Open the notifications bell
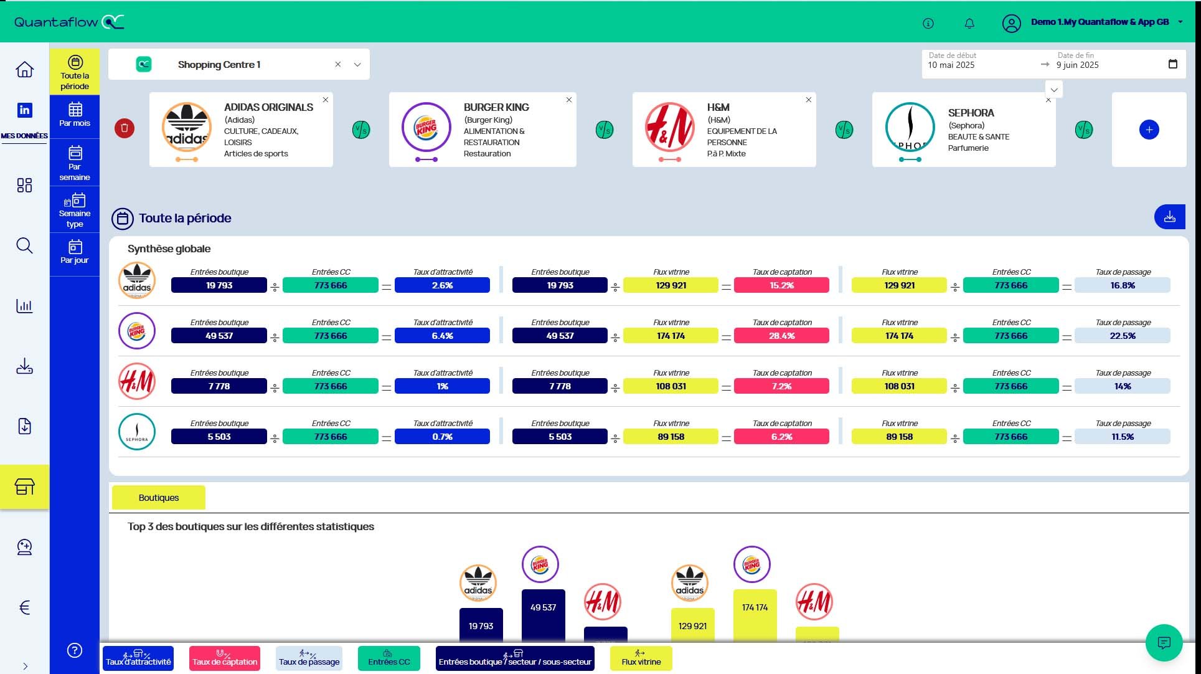This screenshot has width=1201, height=674. 969,24
